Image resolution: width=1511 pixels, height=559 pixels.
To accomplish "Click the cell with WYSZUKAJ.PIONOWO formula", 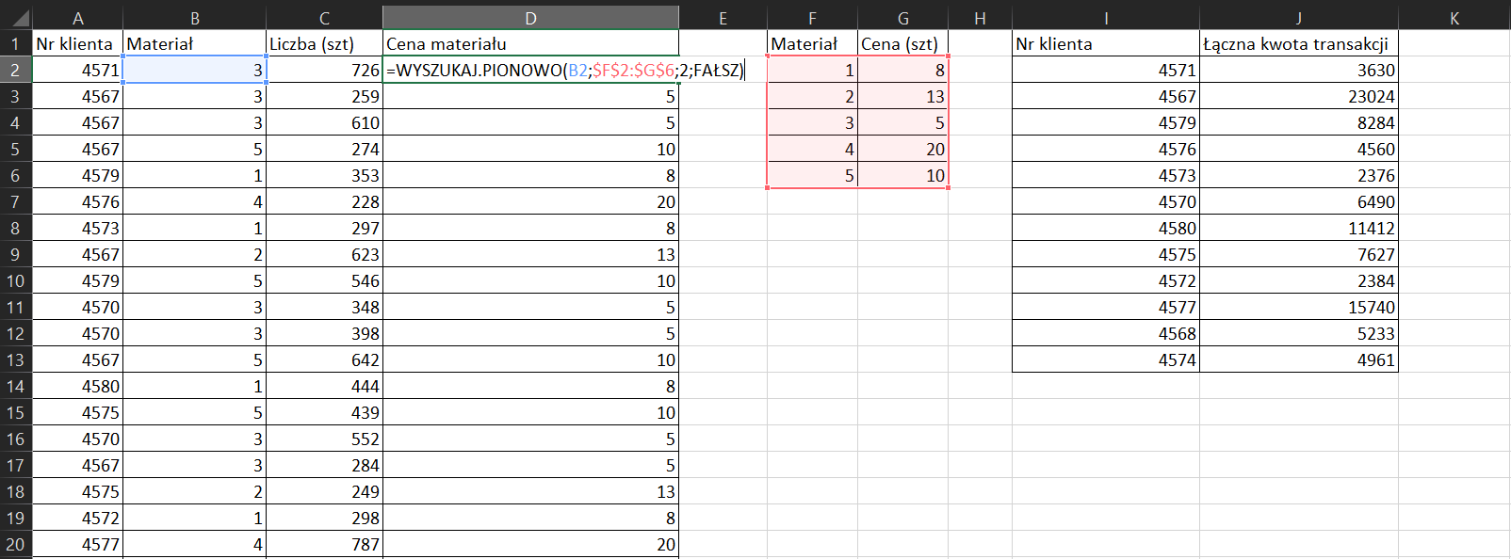I will 531,70.
